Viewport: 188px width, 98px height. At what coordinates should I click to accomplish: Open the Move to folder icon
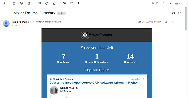pos(64,3)
